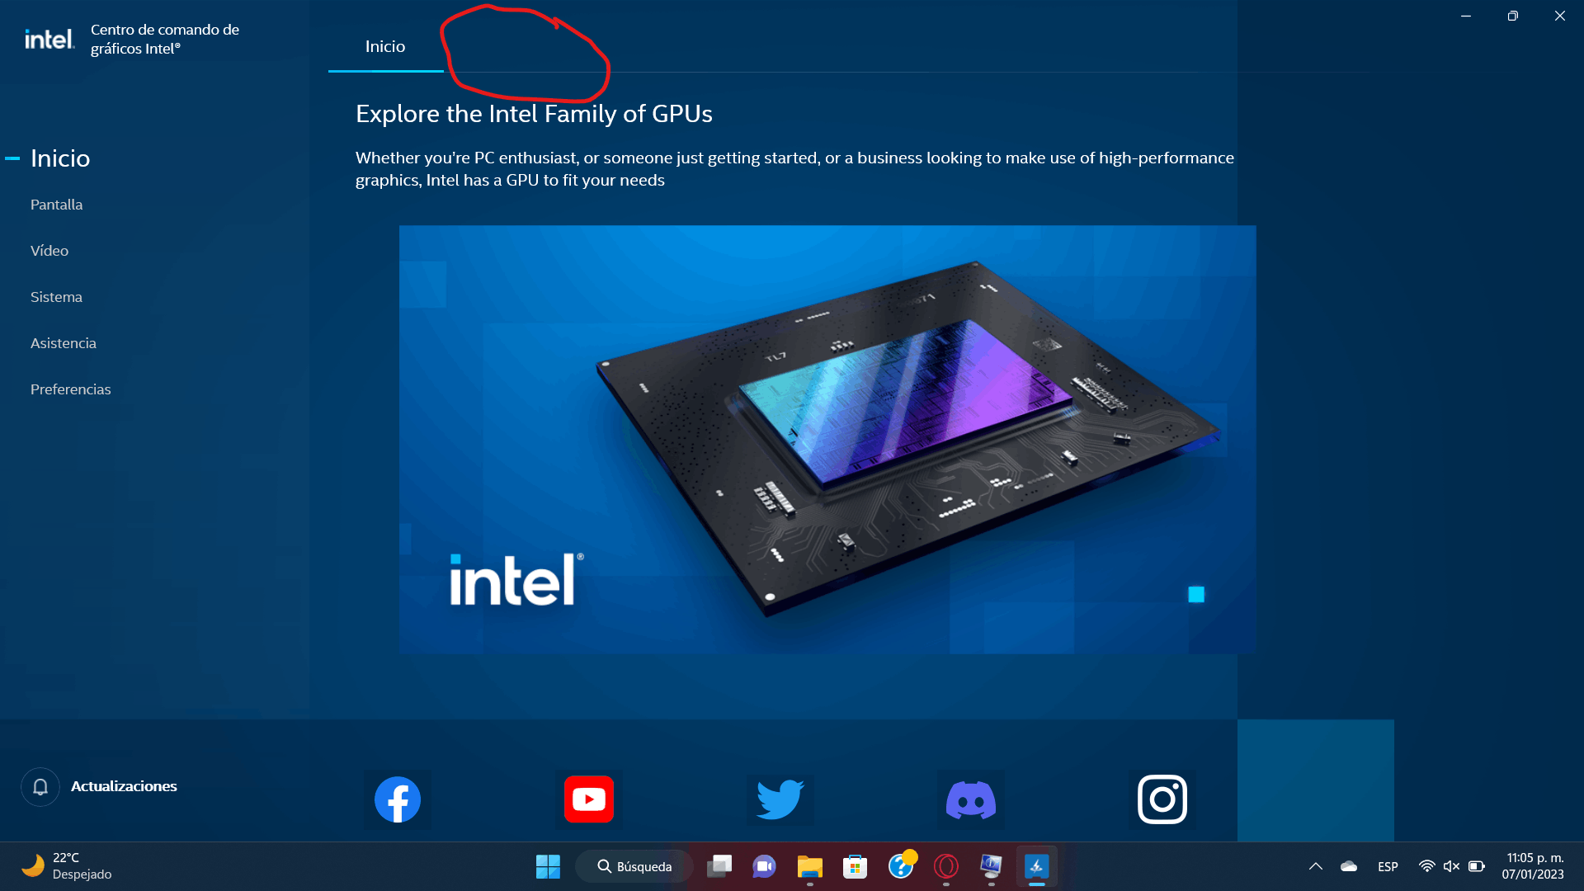Open the Discord community icon

click(971, 799)
